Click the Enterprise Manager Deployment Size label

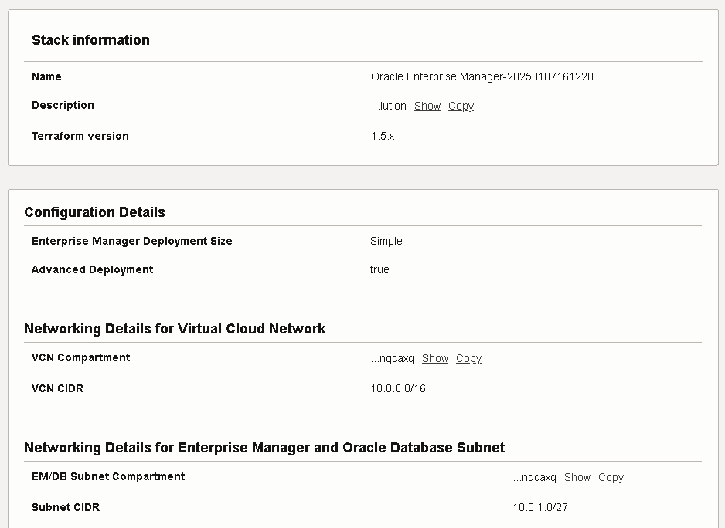point(131,242)
